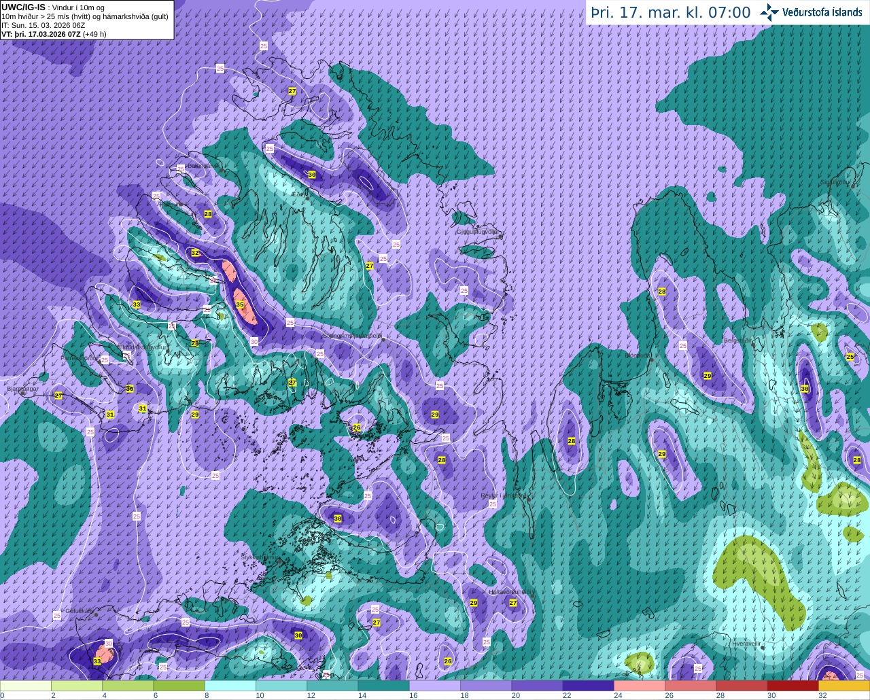The height and width of the screenshot is (700, 870).
Task: Select the Æðey station label
Action: (x=299, y=194)
